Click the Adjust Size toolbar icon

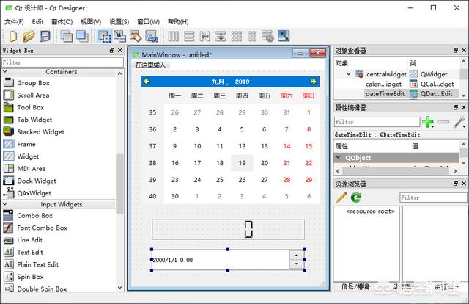pos(284,36)
